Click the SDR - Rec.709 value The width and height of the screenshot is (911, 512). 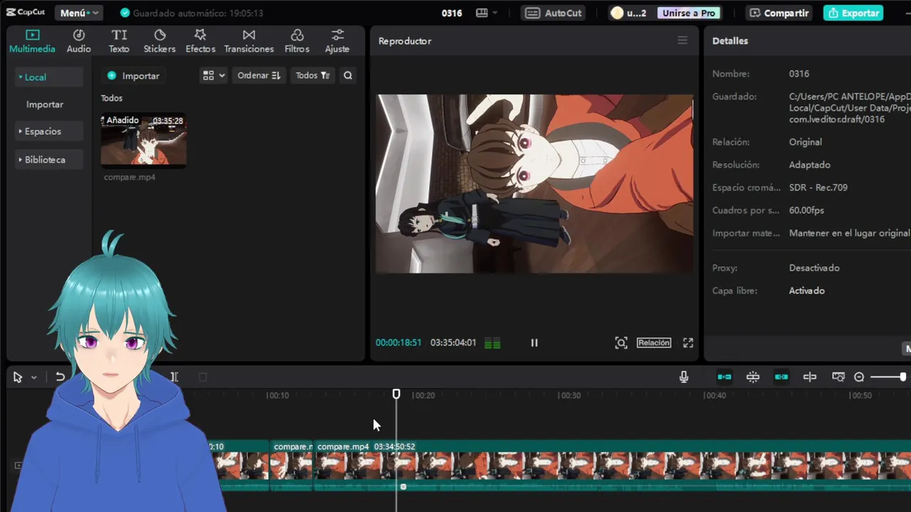click(818, 188)
